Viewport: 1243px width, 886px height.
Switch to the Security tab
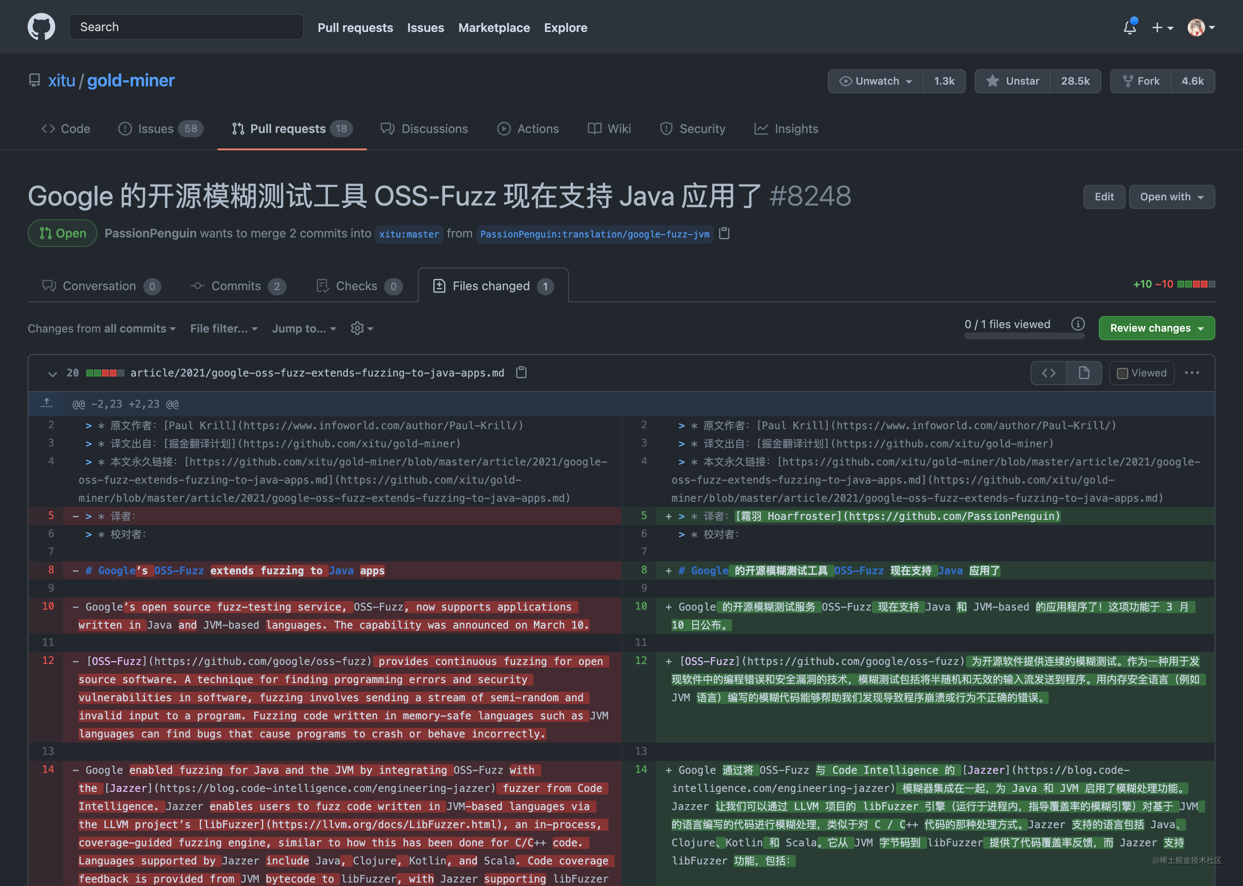pyautogui.click(x=692, y=129)
